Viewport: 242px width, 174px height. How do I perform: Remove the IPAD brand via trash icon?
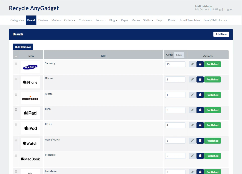pos(200,110)
